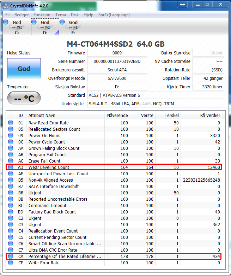Viewport: 231px width, 276px height.
Task: Click the Rotation Rate (SSD) field
Action: (208, 70)
